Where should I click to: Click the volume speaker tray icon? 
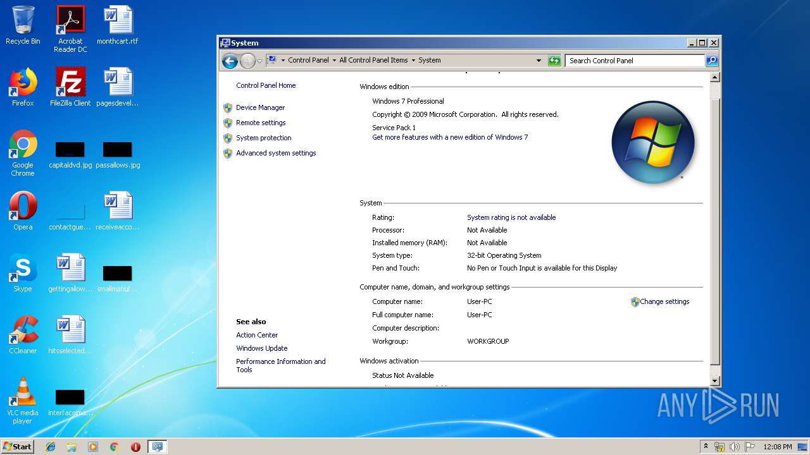click(x=735, y=447)
